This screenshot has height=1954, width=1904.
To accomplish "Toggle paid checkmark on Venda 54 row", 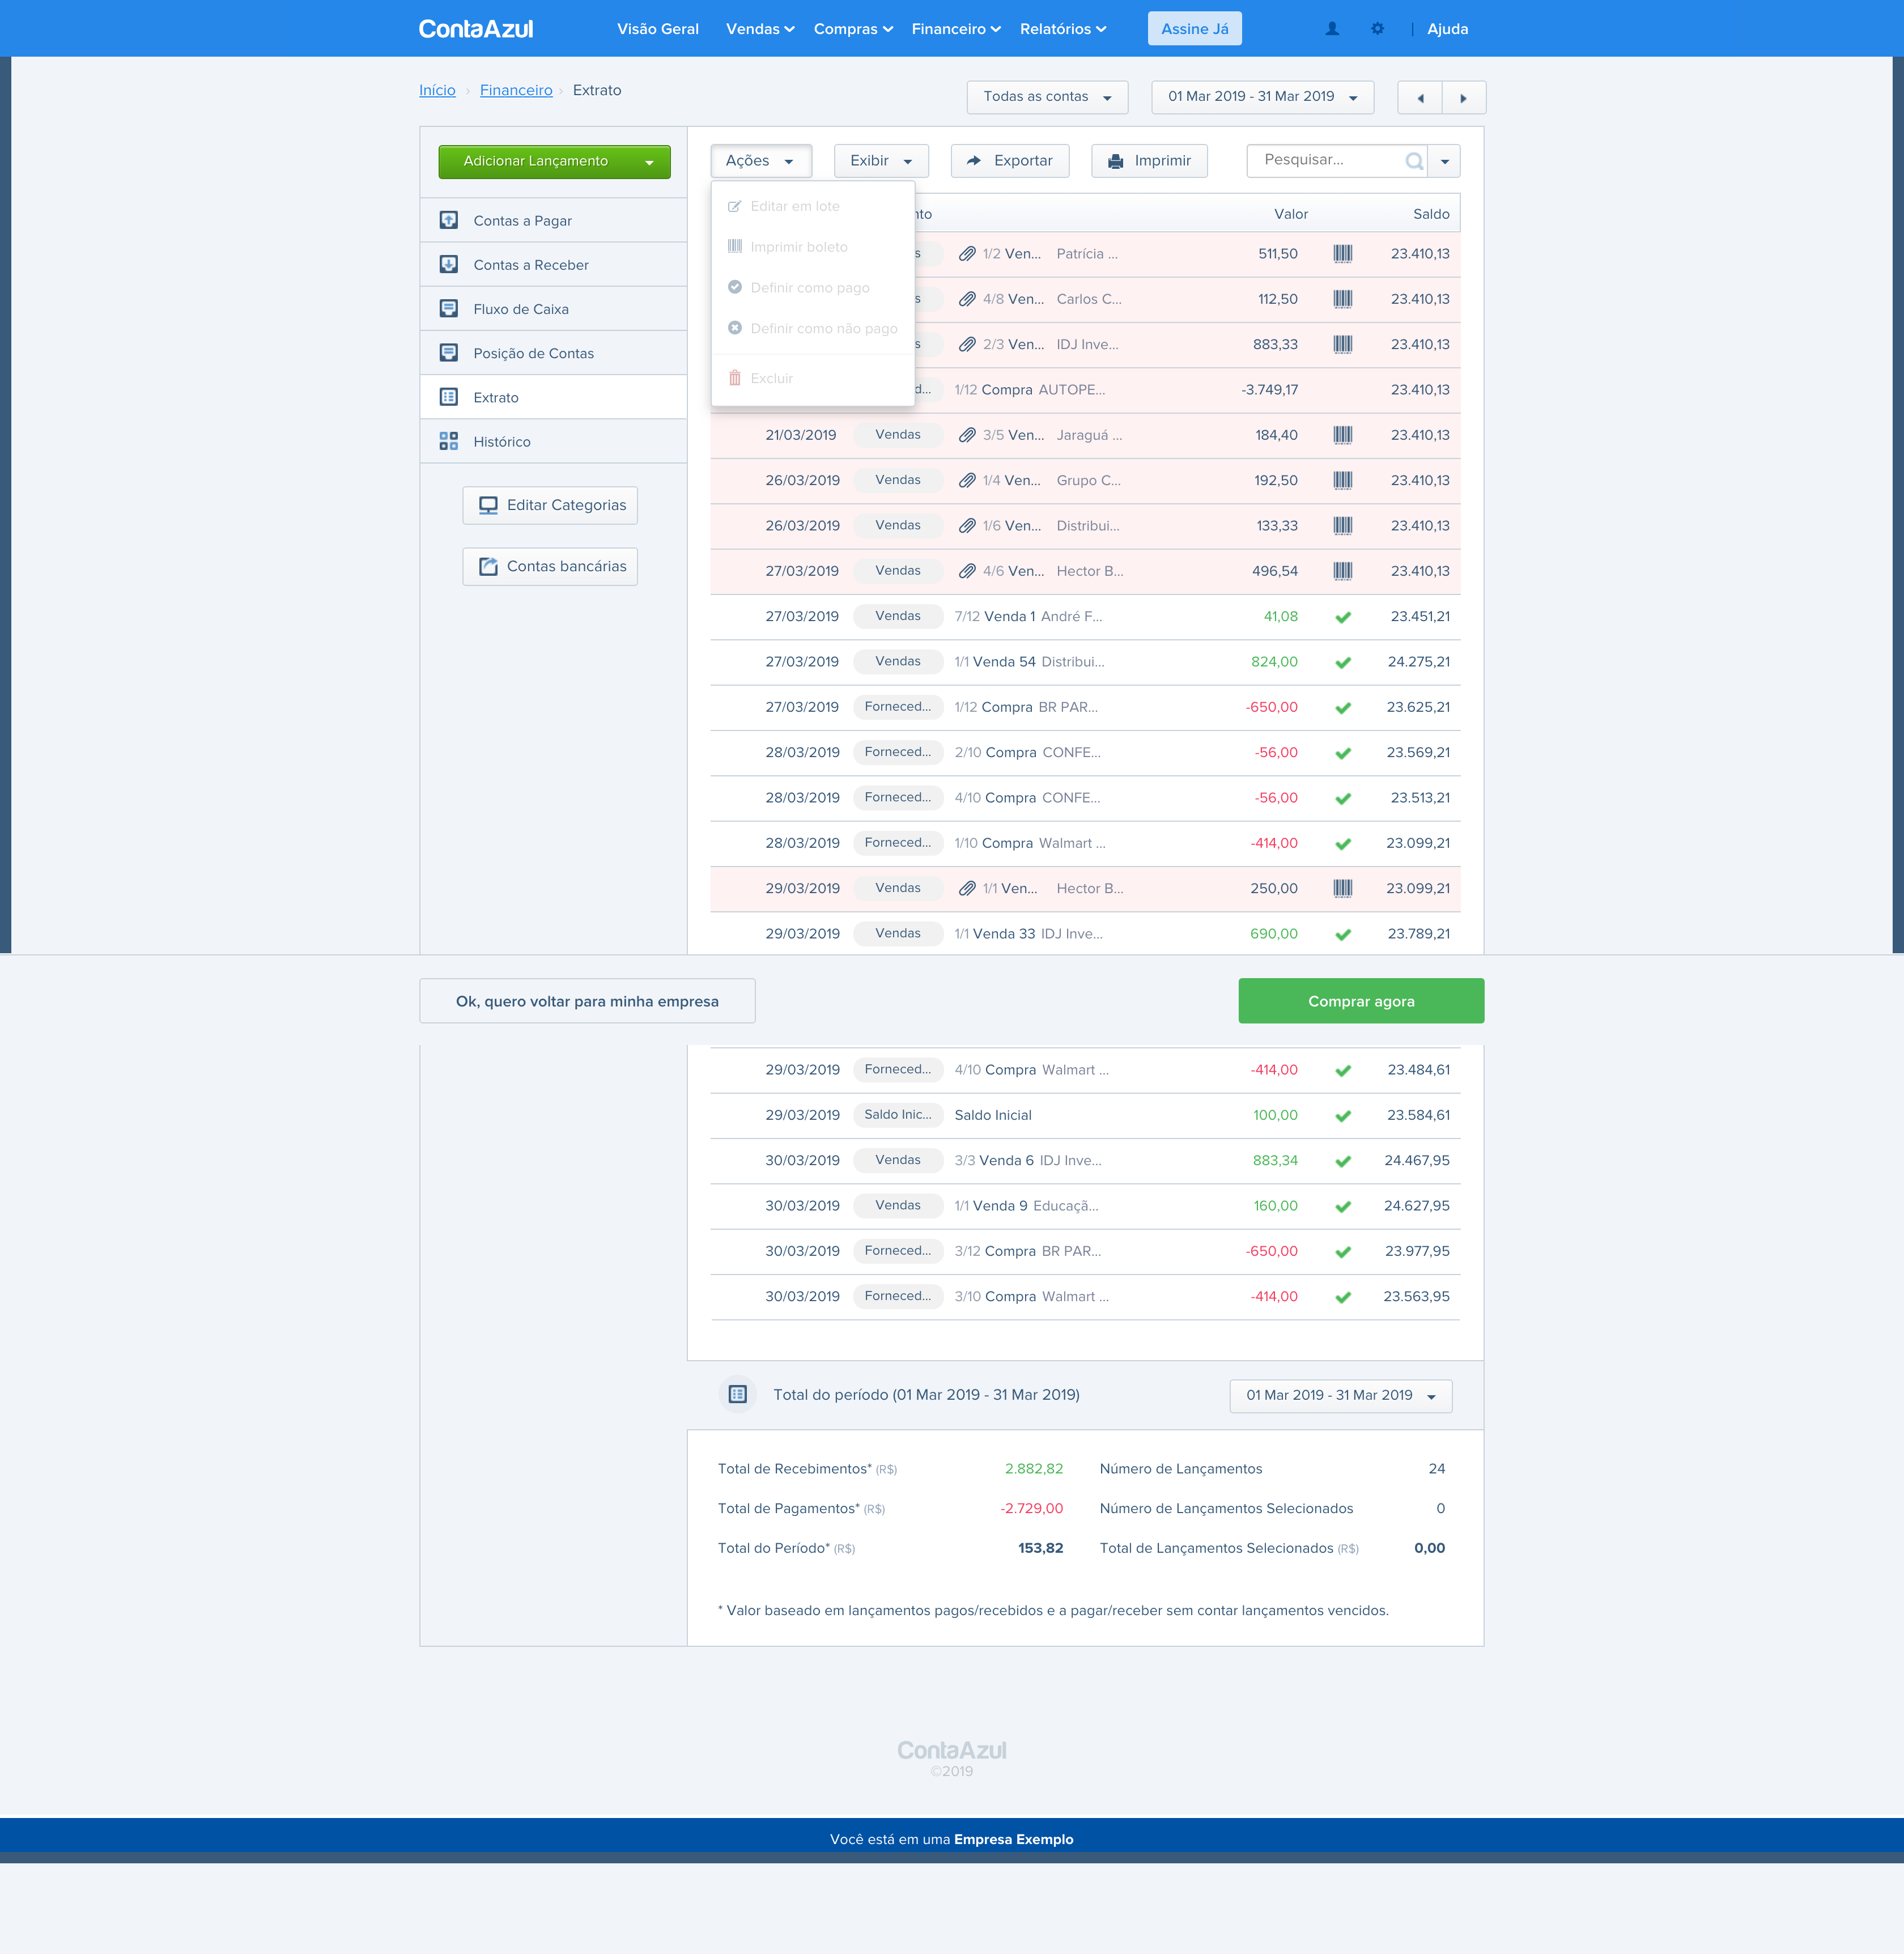I will tap(1343, 662).
